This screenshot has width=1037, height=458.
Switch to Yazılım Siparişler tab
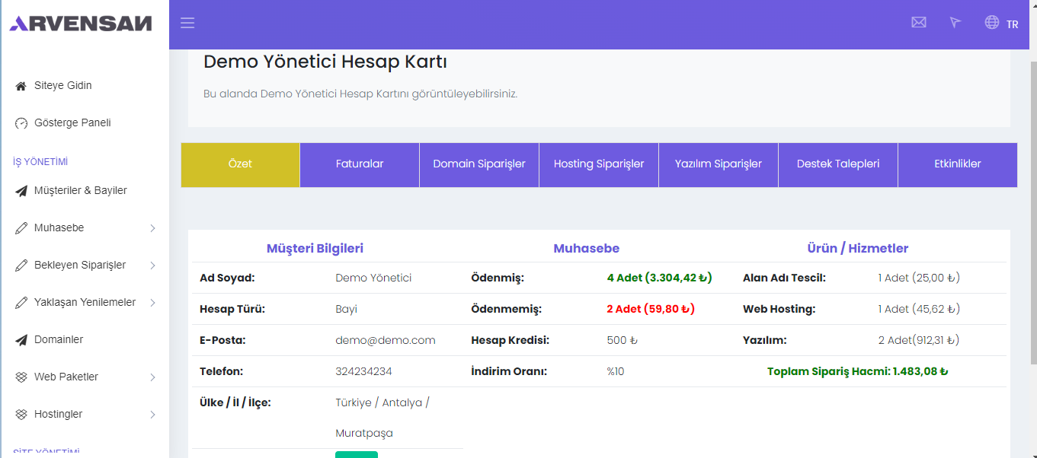(719, 164)
